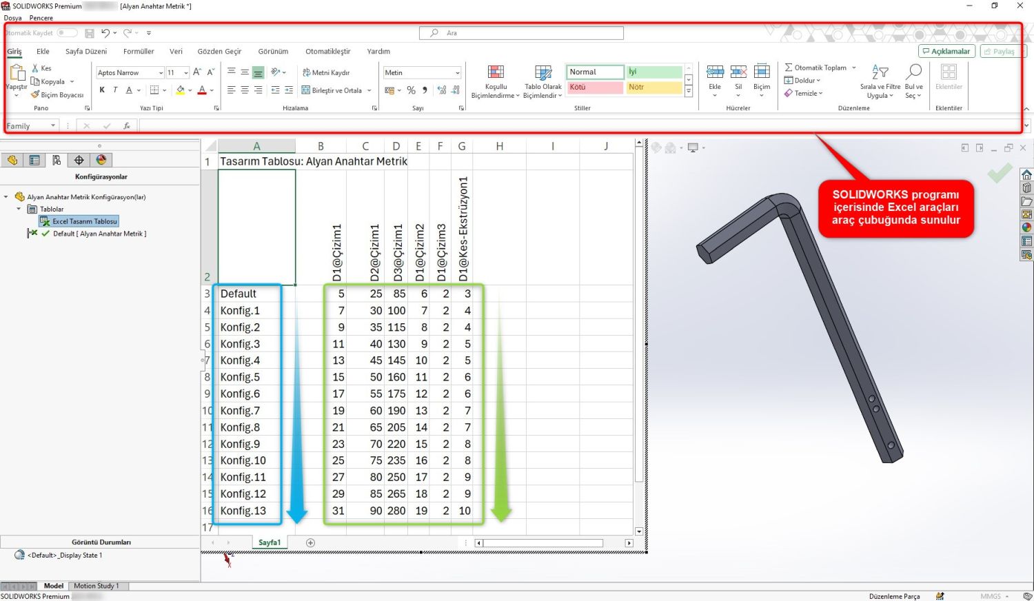1034x601 pixels.
Task: Click the increase indent icon
Action: click(288, 90)
